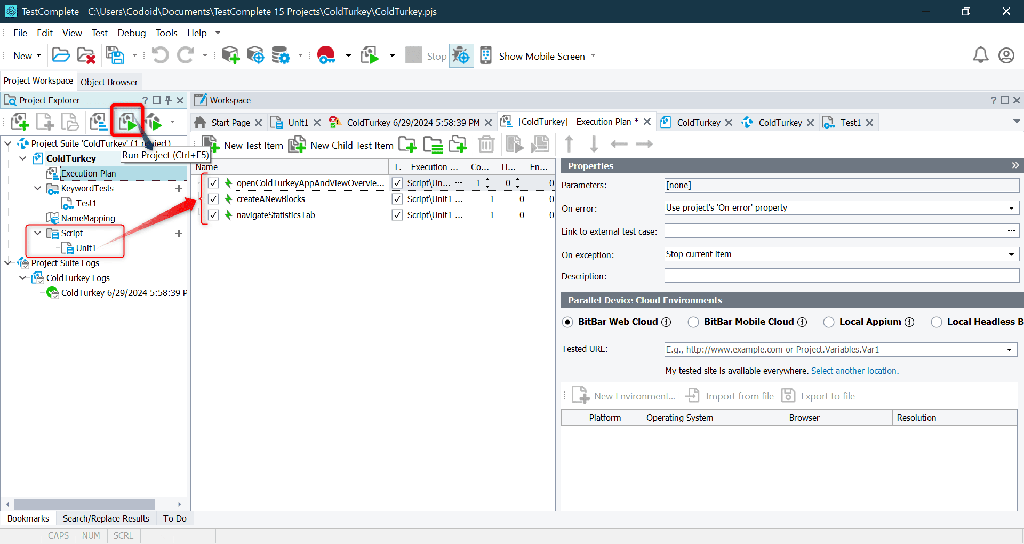This screenshot has width=1024, height=544.
Task: Open the On exception dropdown
Action: 1011,254
